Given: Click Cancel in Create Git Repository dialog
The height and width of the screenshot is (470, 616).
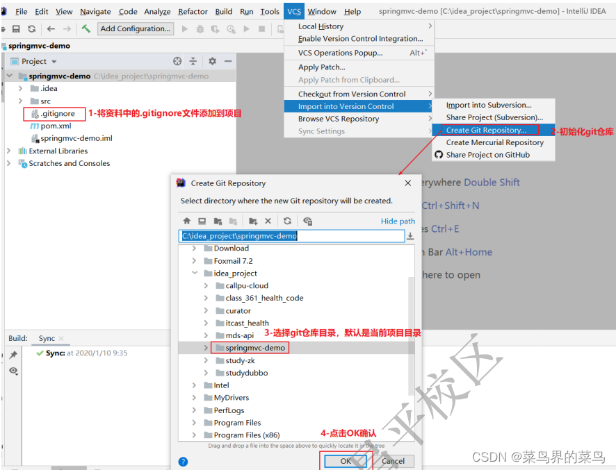Looking at the screenshot, I should (x=393, y=461).
